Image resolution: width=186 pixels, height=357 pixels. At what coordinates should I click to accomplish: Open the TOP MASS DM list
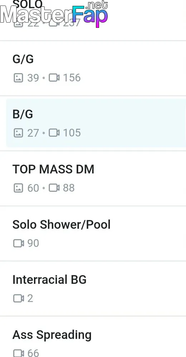click(x=93, y=178)
